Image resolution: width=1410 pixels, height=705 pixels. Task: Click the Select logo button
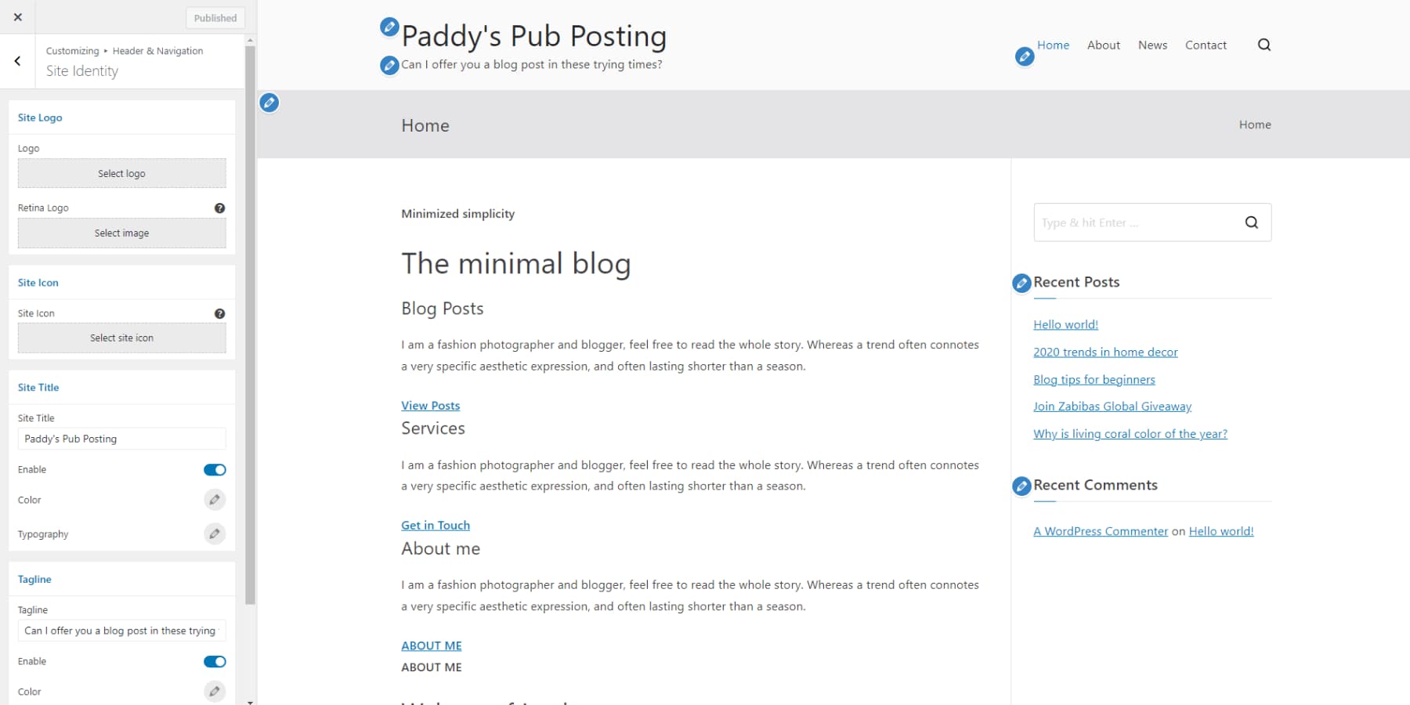(x=121, y=174)
